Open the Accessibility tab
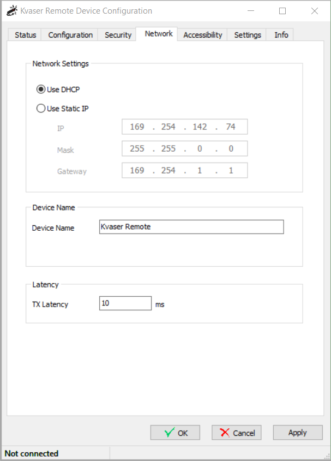 pyautogui.click(x=202, y=35)
